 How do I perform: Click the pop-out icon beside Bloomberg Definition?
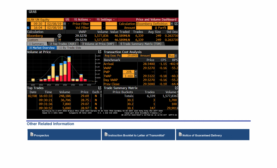tap(176, 24)
